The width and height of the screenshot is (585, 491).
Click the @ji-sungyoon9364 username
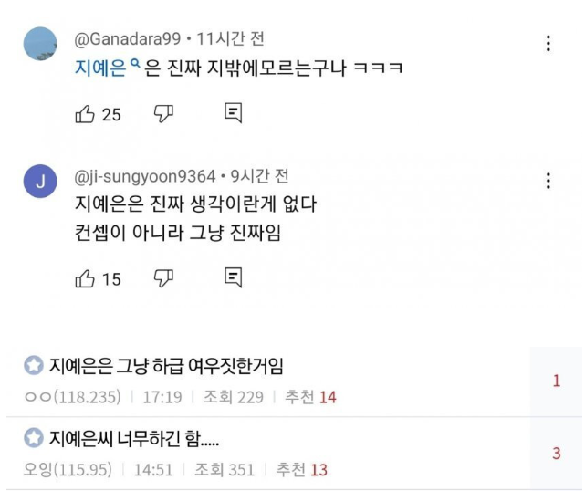(145, 176)
